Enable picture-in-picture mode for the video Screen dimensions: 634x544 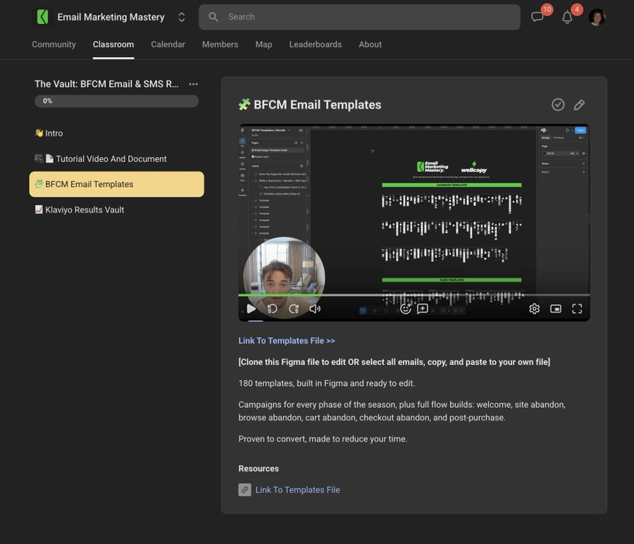click(556, 309)
